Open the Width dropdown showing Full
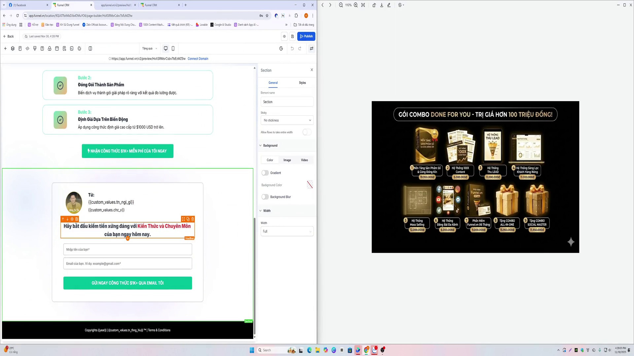The image size is (634, 356). click(287, 231)
